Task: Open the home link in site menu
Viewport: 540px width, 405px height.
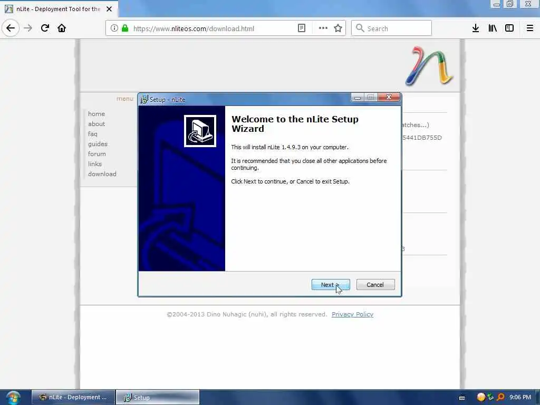Action: tap(97, 114)
